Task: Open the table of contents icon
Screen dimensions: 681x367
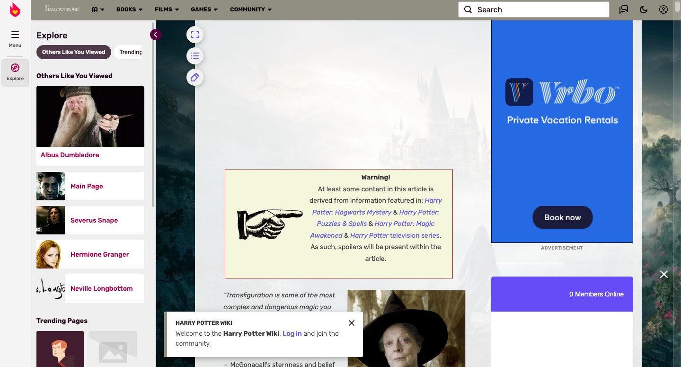Action: click(195, 56)
